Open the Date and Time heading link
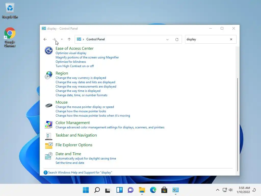 (68, 154)
